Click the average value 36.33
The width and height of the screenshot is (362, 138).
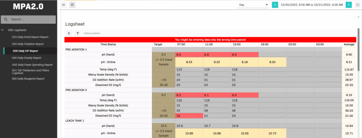(349, 110)
